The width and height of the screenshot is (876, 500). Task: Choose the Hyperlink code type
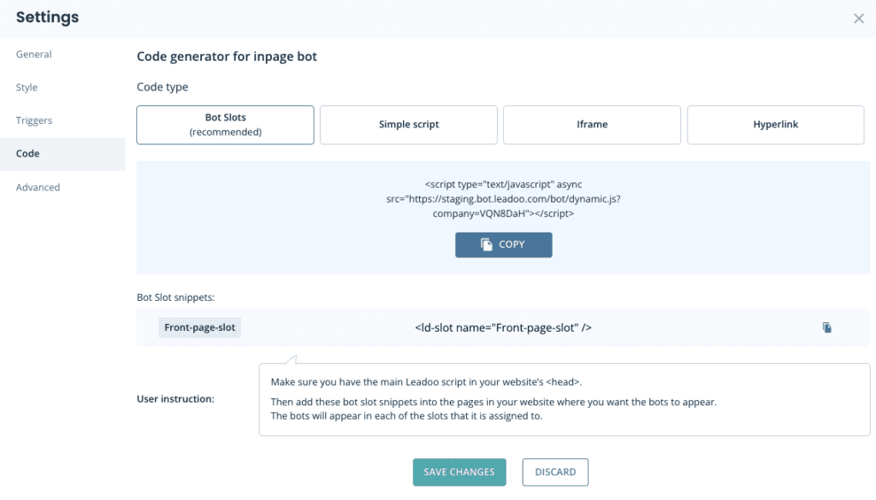775,125
